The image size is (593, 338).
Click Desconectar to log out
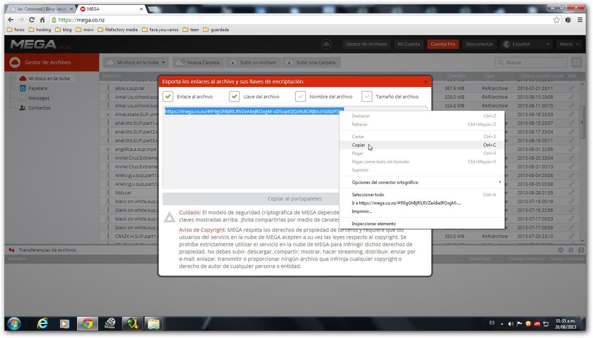pos(480,44)
